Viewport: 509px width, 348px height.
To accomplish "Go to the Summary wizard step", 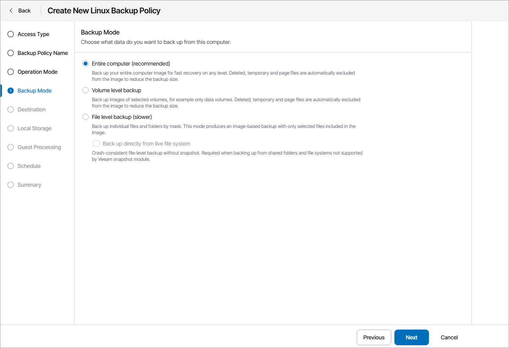I will click(x=29, y=185).
